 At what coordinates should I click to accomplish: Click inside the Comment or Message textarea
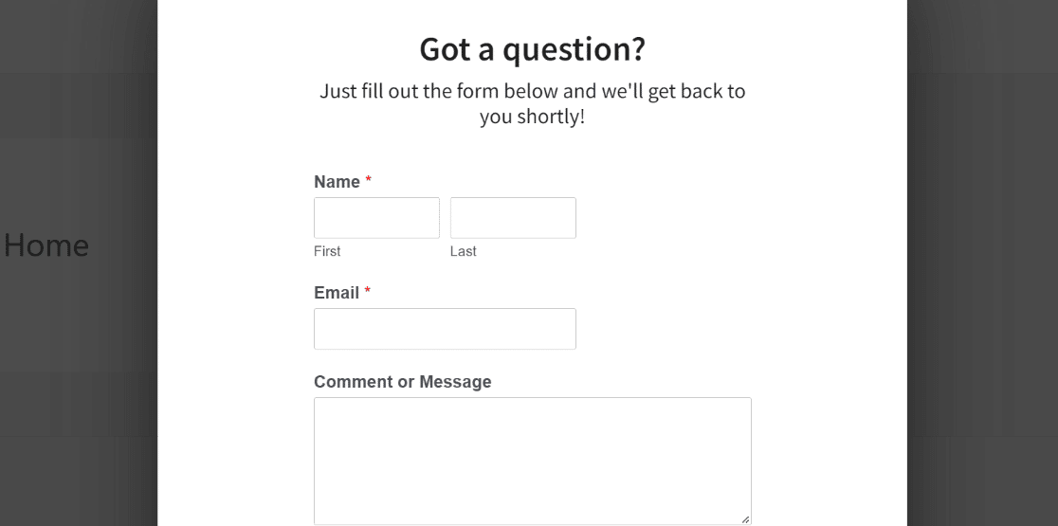[533, 462]
